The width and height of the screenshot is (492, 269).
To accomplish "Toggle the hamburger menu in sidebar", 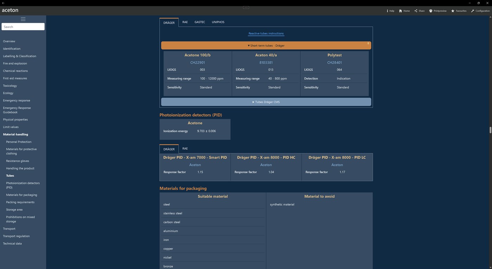I will coord(23,19).
